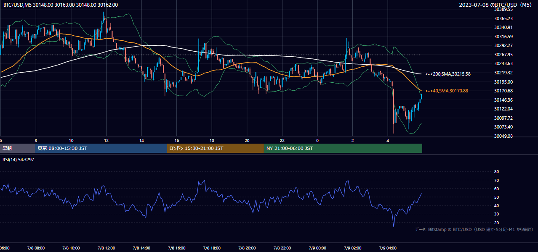538x252 pixels.
Task: Click RSI scale value 70
Action: coord(496,180)
